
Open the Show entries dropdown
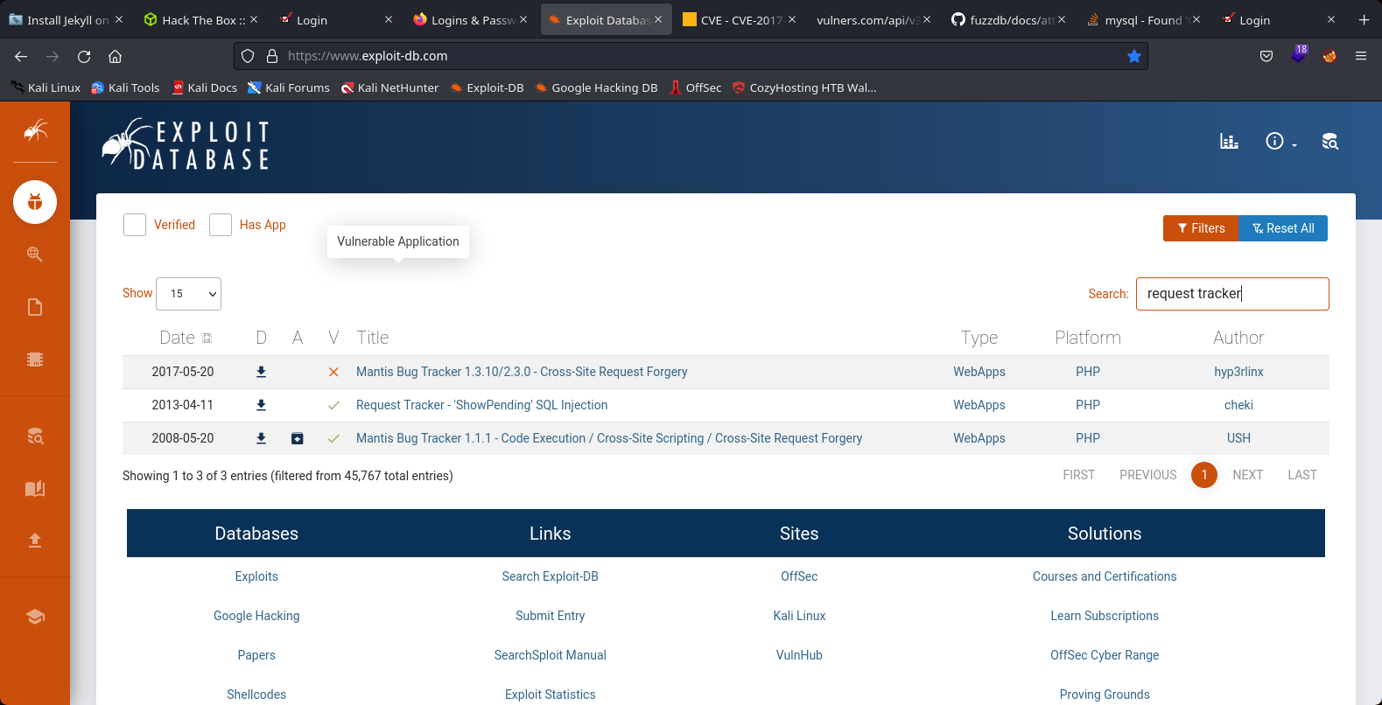pyautogui.click(x=188, y=294)
